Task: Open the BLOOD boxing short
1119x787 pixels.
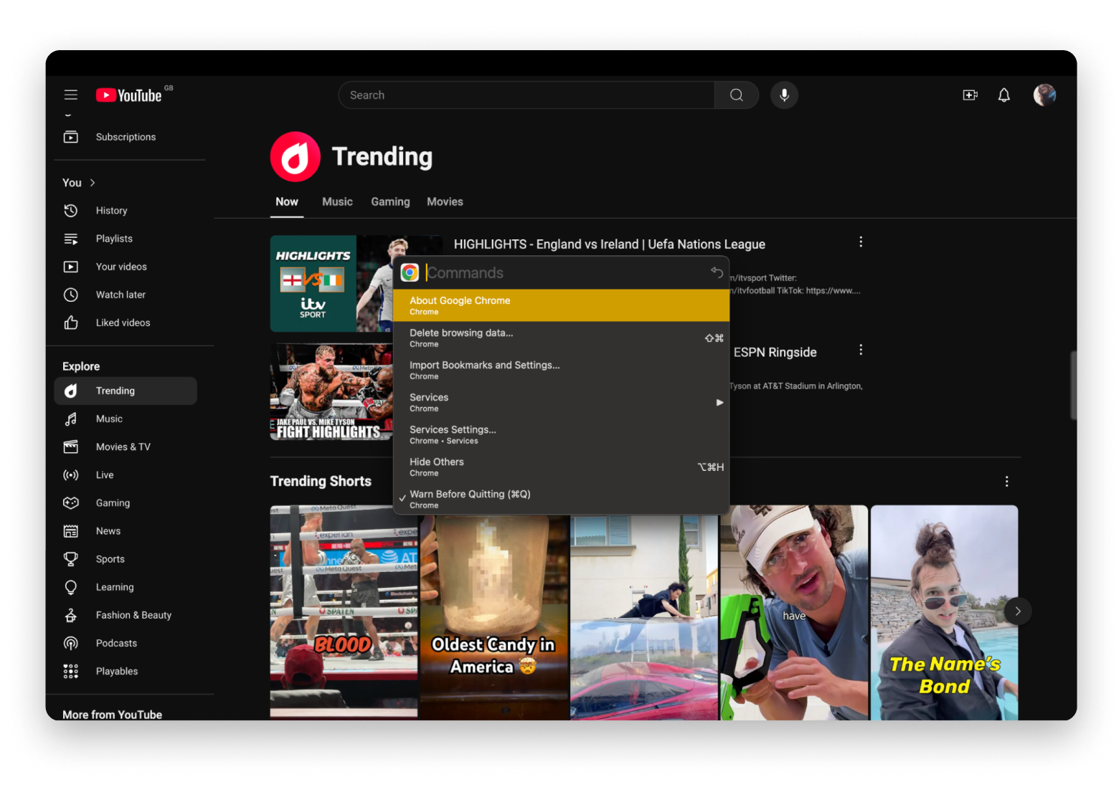Action: 344,611
